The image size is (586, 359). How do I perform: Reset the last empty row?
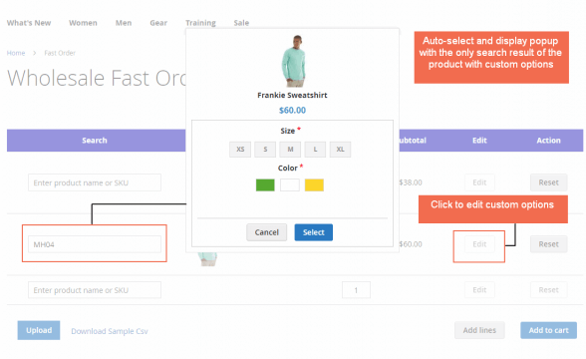point(548,290)
